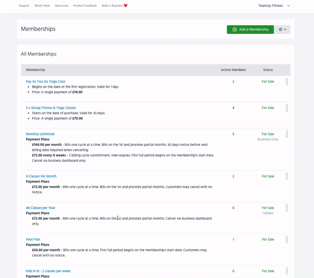This screenshot has width=314, height=278.
Task: Open the Resources menu link
Action: tap(62, 6)
